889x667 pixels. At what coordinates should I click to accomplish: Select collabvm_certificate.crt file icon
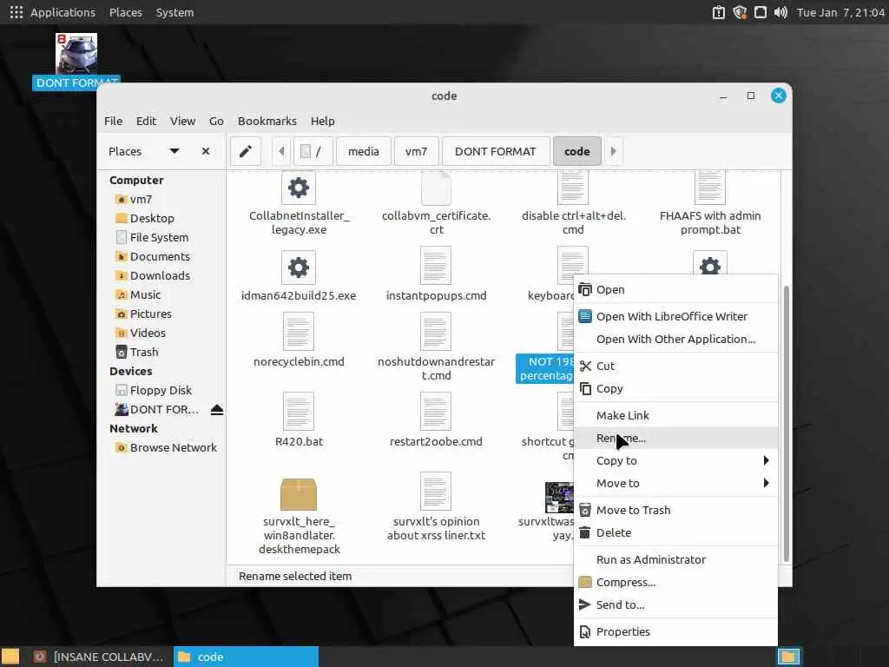coord(436,188)
